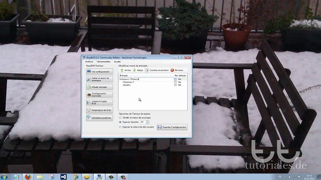
Task: Click the Despliegue de BCD button
Action: 100,110
